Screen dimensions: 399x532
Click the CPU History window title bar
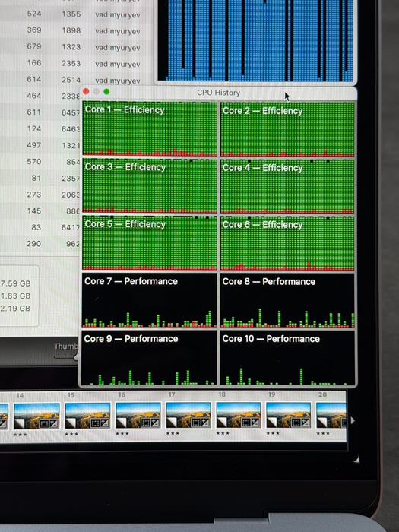tap(219, 93)
